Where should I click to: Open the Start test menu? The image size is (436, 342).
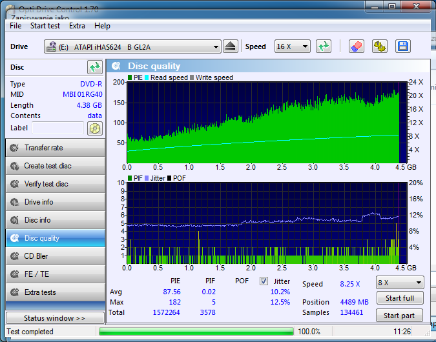45,26
